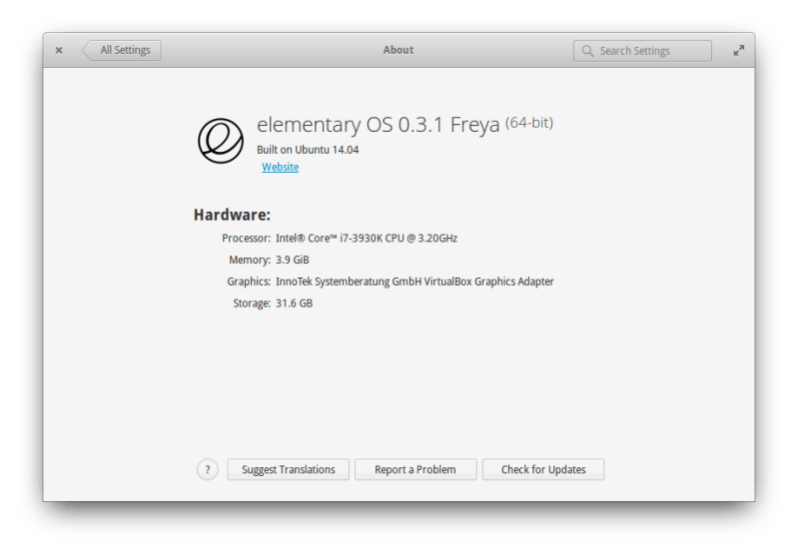Click the 'VirtualBox Graphics Adapter' graphics value
The image size is (798, 555).
tap(488, 281)
